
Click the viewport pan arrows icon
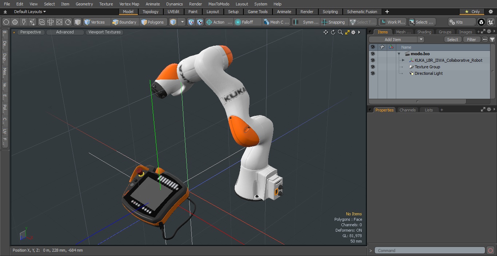pyautogui.click(x=326, y=32)
